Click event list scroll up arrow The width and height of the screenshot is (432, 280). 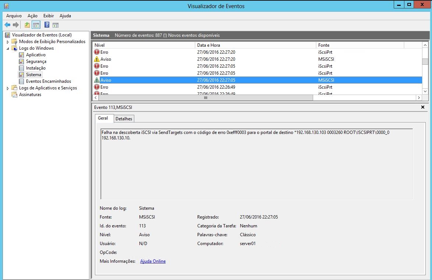[x=425, y=45]
